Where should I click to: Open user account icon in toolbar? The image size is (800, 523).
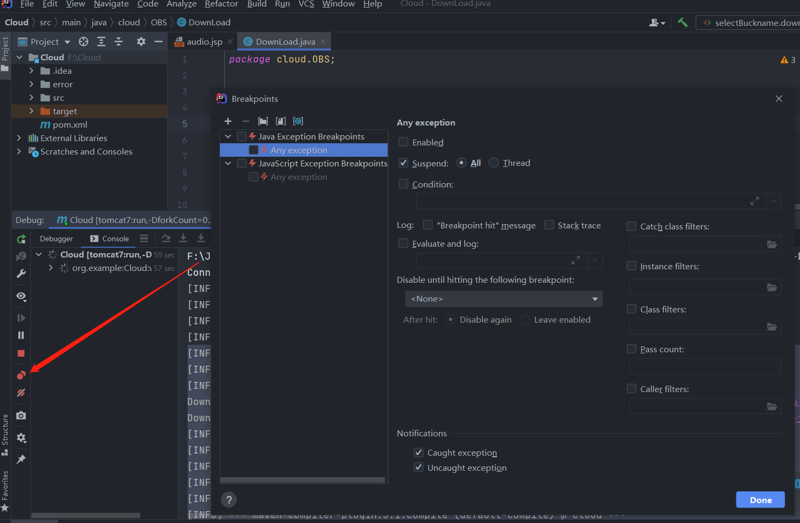(657, 23)
